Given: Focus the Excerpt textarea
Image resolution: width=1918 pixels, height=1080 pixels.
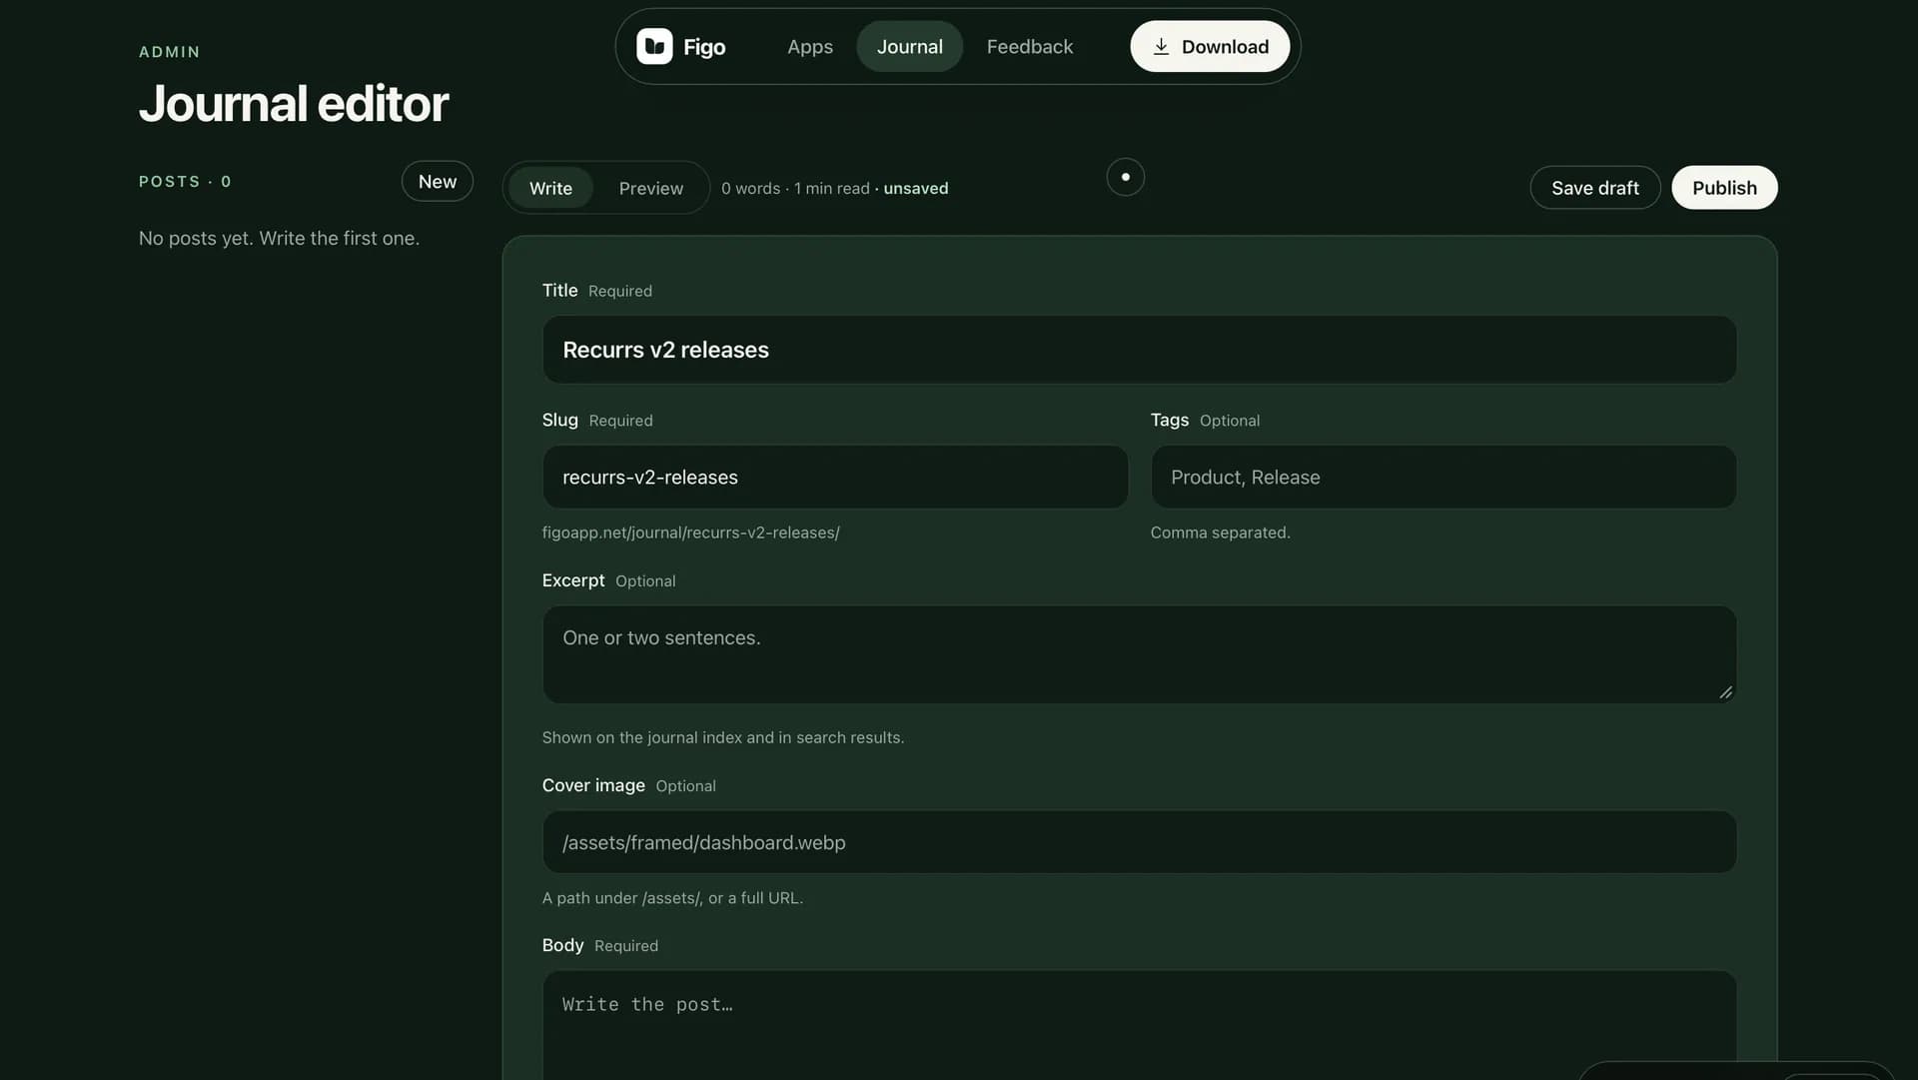Looking at the screenshot, I should tap(1139, 654).
